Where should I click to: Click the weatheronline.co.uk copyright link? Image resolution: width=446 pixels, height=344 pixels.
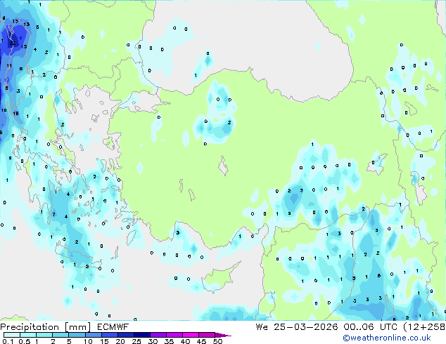click(387, 338)
